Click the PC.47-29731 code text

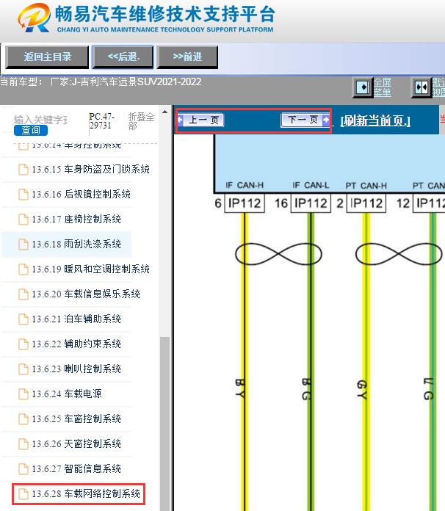tap(101, 121)
